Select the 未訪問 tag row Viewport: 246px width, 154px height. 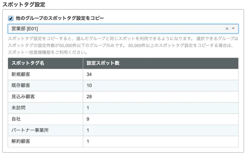123,108
